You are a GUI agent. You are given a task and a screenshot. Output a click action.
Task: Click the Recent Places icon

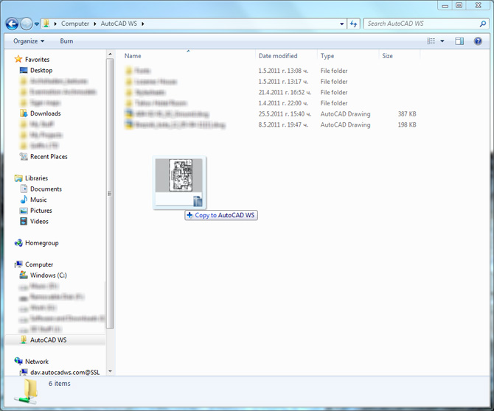(x=24, y=156)
